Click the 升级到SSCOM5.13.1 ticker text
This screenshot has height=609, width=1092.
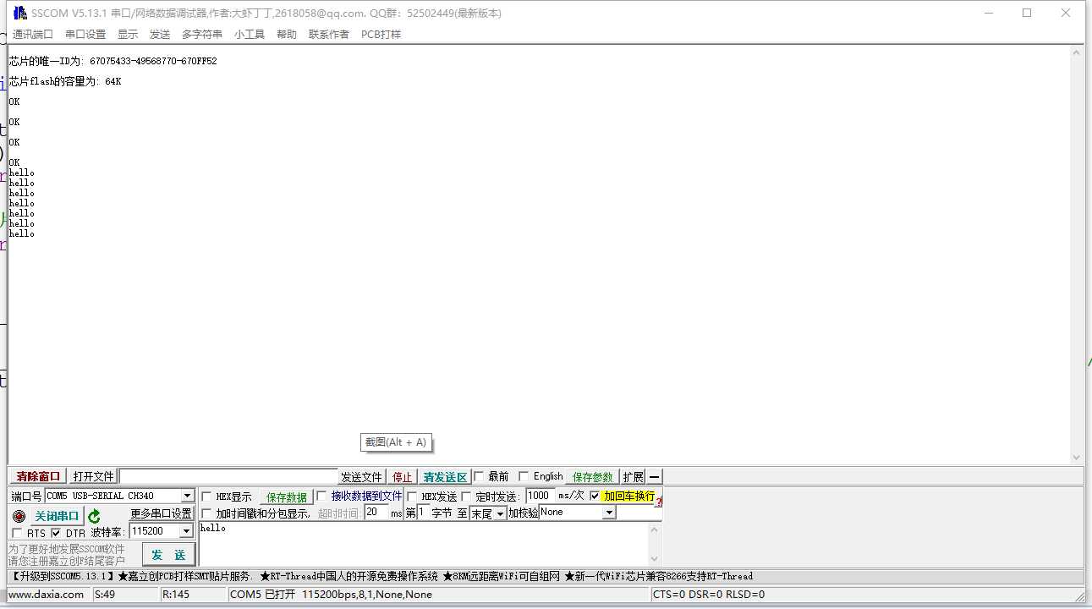[x=61, y=577]
